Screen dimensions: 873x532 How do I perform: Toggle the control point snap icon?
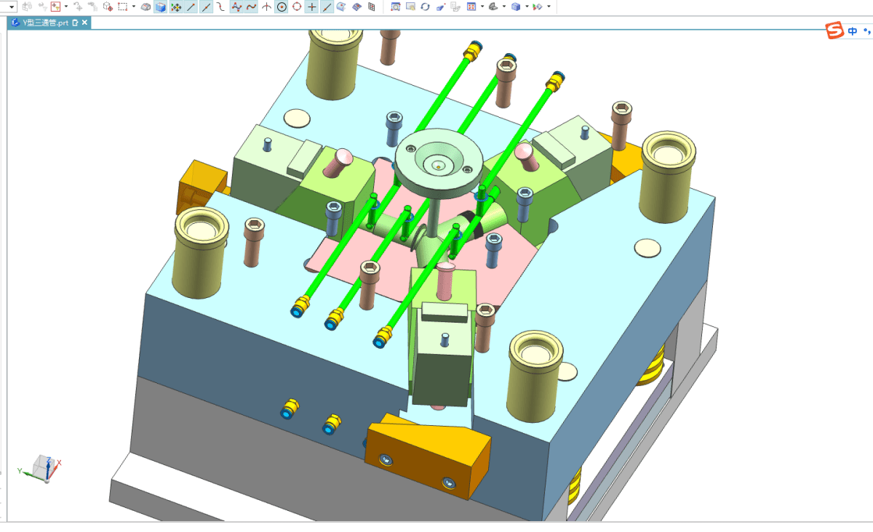pyautogui.click(x=236, y=7)
